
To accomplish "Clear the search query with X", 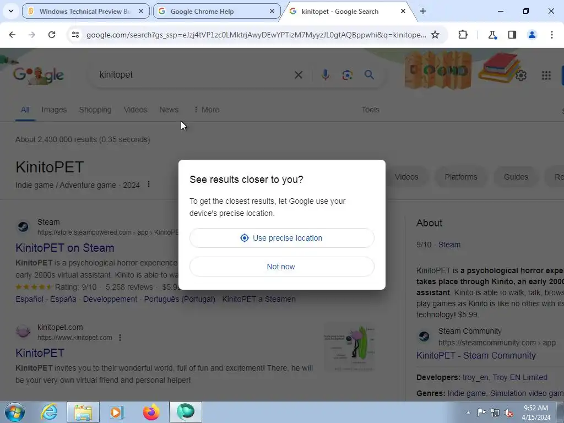I will 298,75.
